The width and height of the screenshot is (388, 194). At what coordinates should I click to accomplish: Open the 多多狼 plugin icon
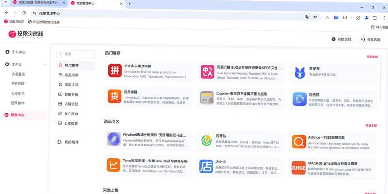(300, 73)
